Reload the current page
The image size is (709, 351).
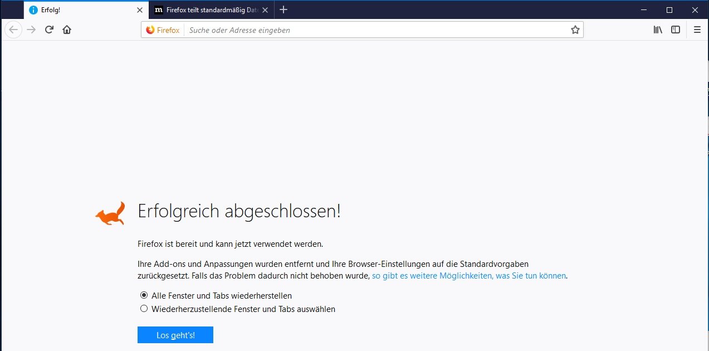[49, 30]
